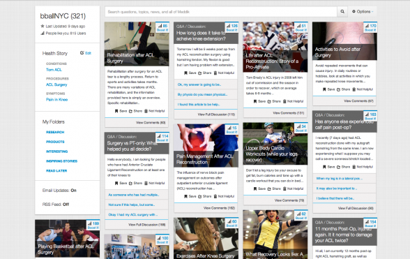
Task: Open the INSPIRING STORIES folder
Action: [x=61, y=161]
